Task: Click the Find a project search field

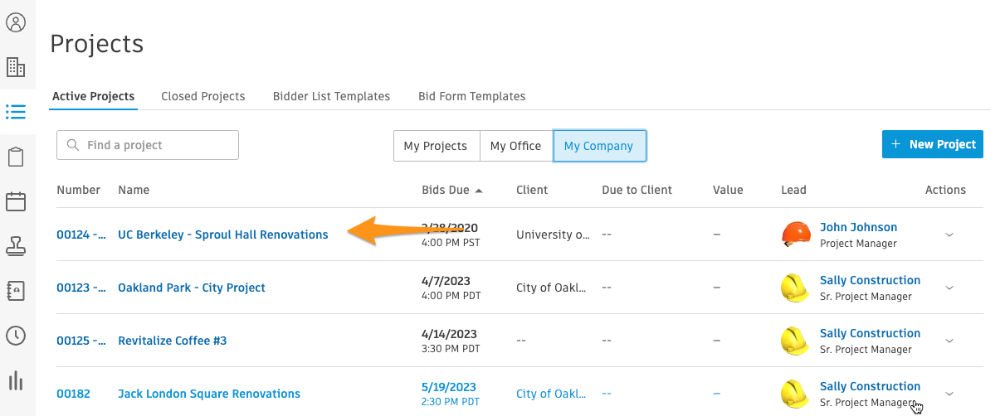Action: pos(158,145)
